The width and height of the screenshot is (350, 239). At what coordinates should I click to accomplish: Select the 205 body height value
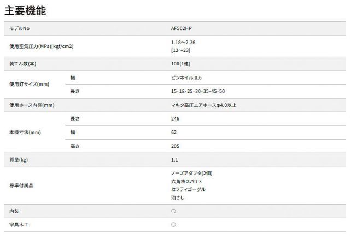(x=175, y=146)
